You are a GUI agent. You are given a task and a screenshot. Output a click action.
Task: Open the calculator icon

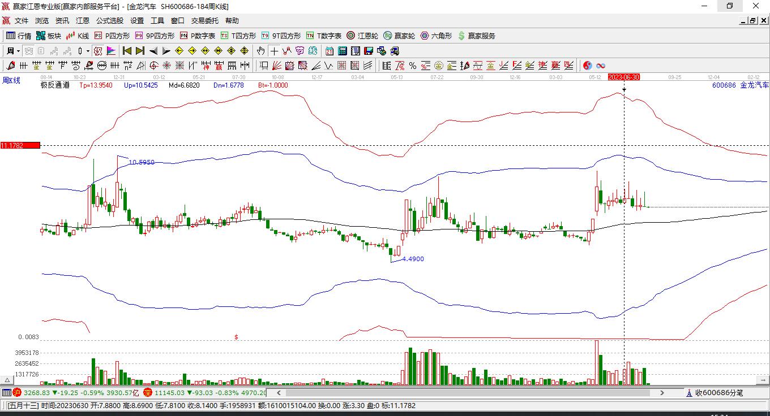point(343,51)
